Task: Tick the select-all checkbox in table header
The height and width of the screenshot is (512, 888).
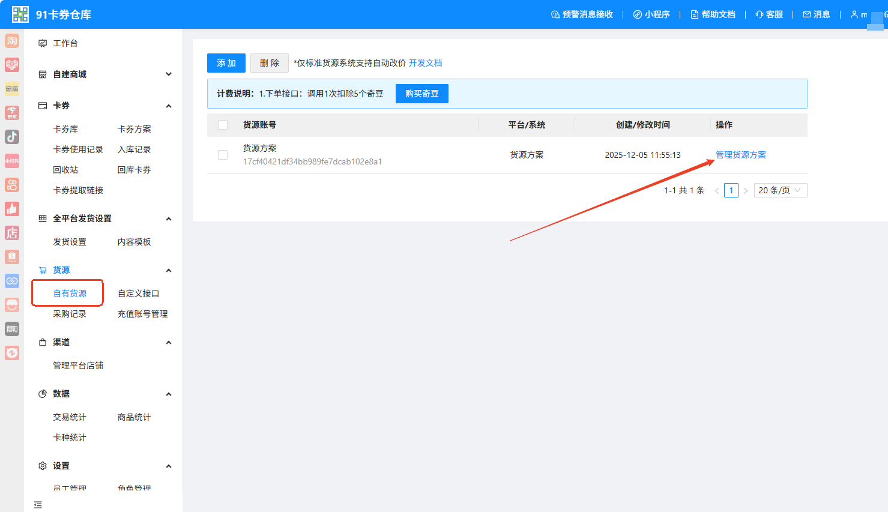Action: tap(223, 125)
